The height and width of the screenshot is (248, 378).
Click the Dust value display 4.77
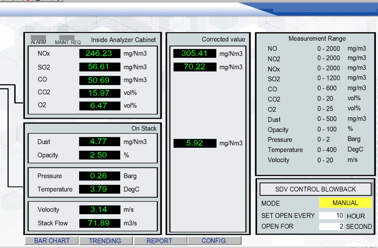click(x=100, y=141)
